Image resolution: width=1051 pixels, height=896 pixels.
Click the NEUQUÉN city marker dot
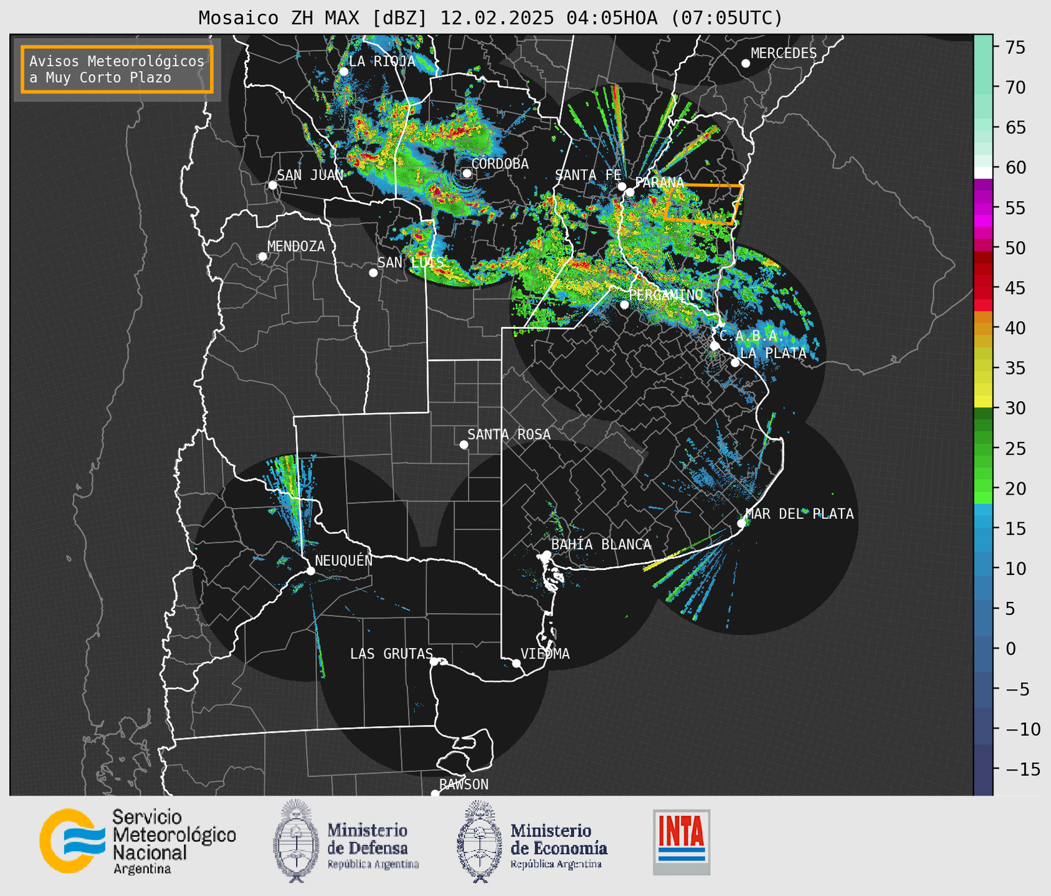pos(311,571)
